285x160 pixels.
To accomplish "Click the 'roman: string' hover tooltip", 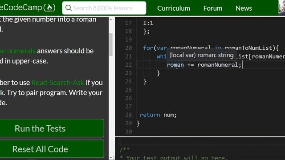I will coord(201,55).
